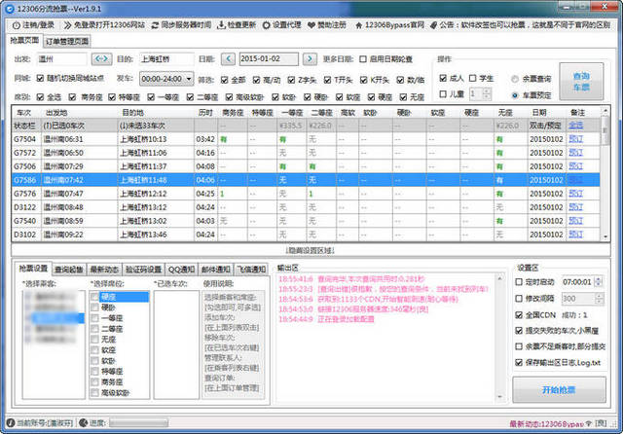Click 检查更新 download icon
This screenshot has width=623, height=434.
pyautogui.click(x=221, y=25)
